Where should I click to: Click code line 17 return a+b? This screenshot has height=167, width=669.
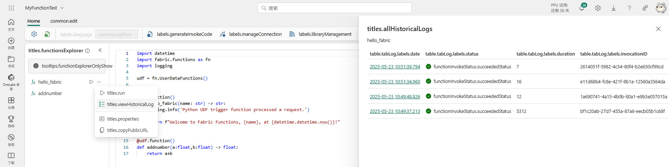[x=159, y=153]
